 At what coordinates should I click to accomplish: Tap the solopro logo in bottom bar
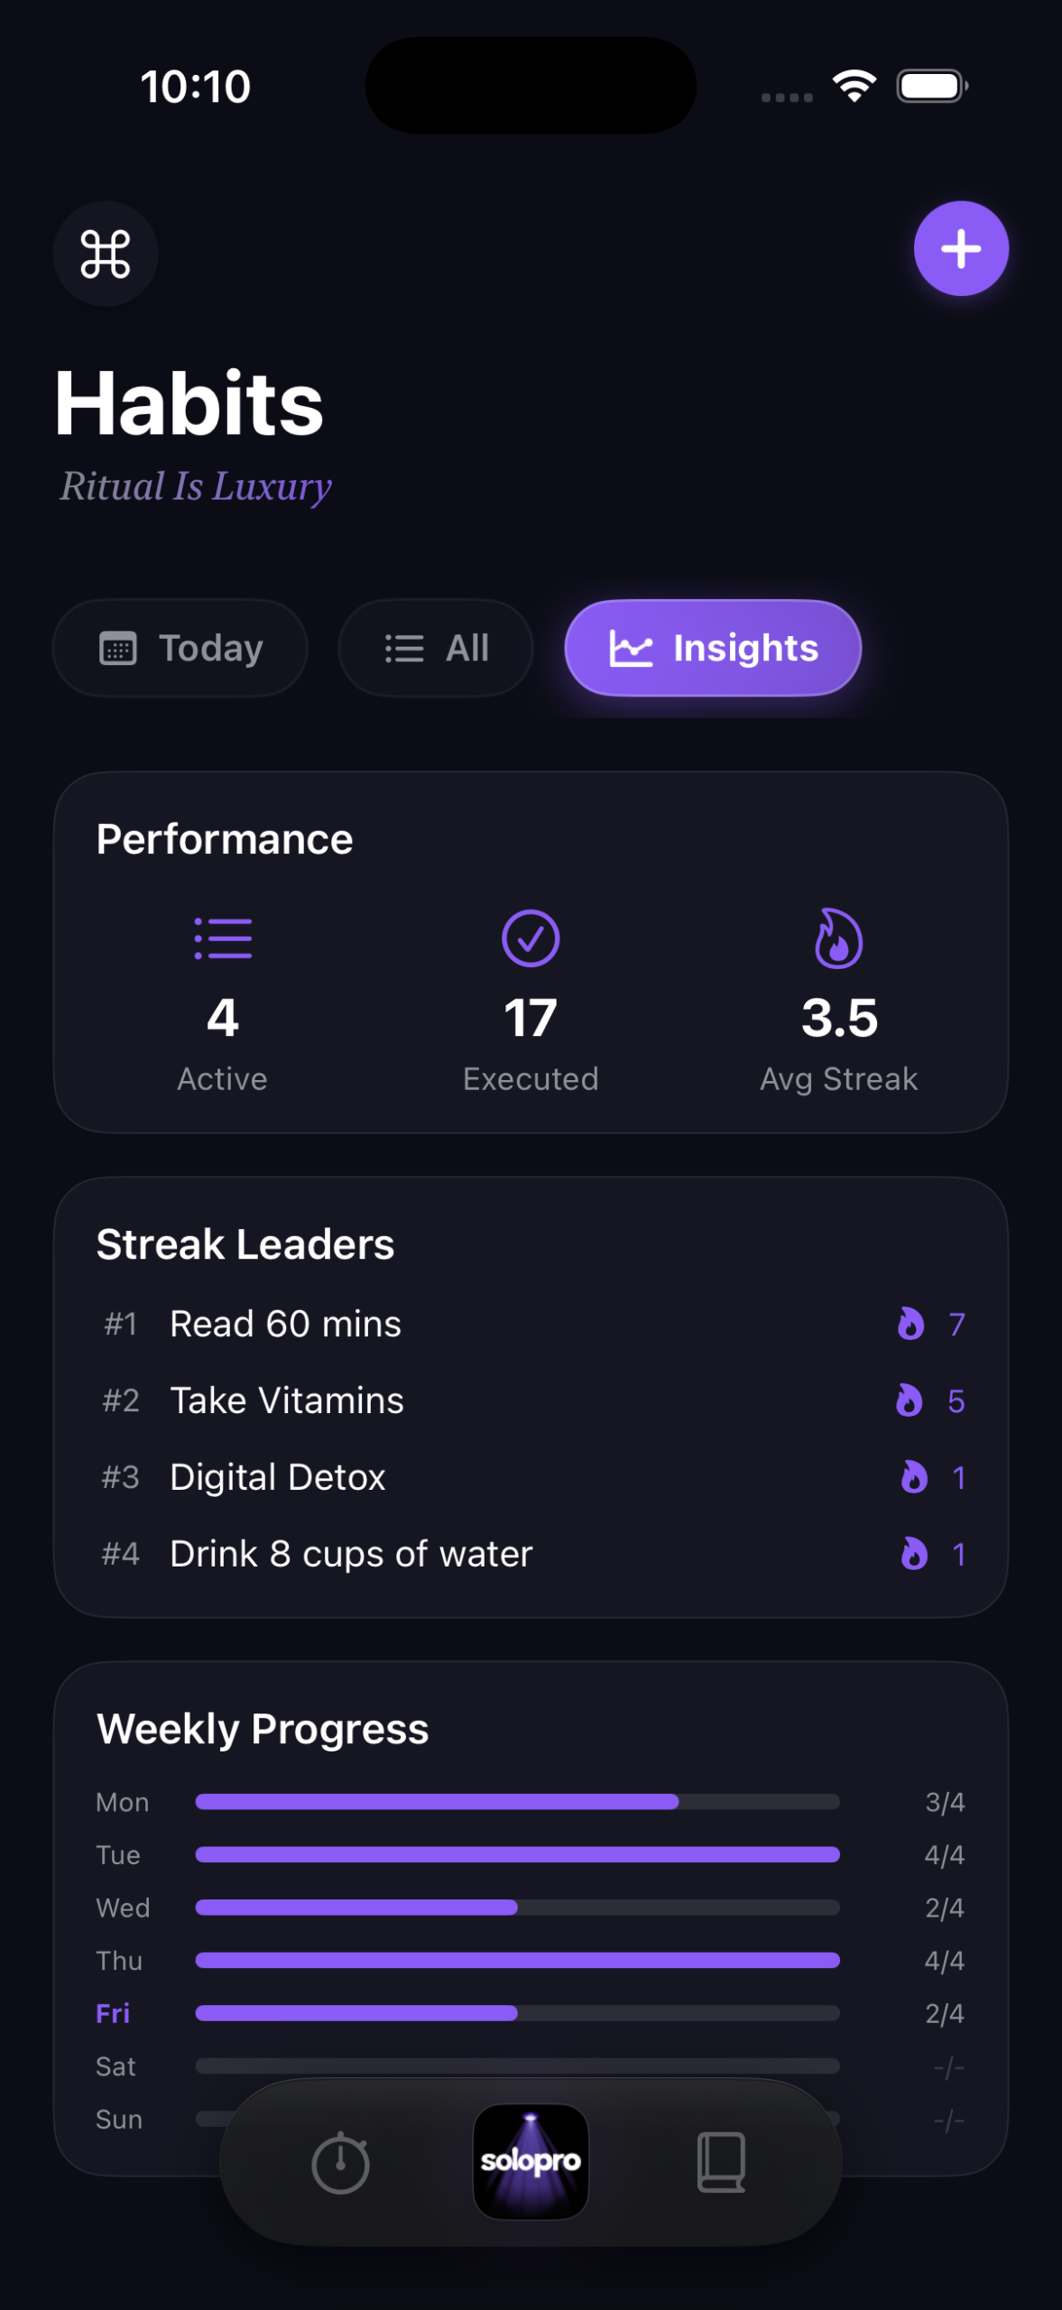531,2161
